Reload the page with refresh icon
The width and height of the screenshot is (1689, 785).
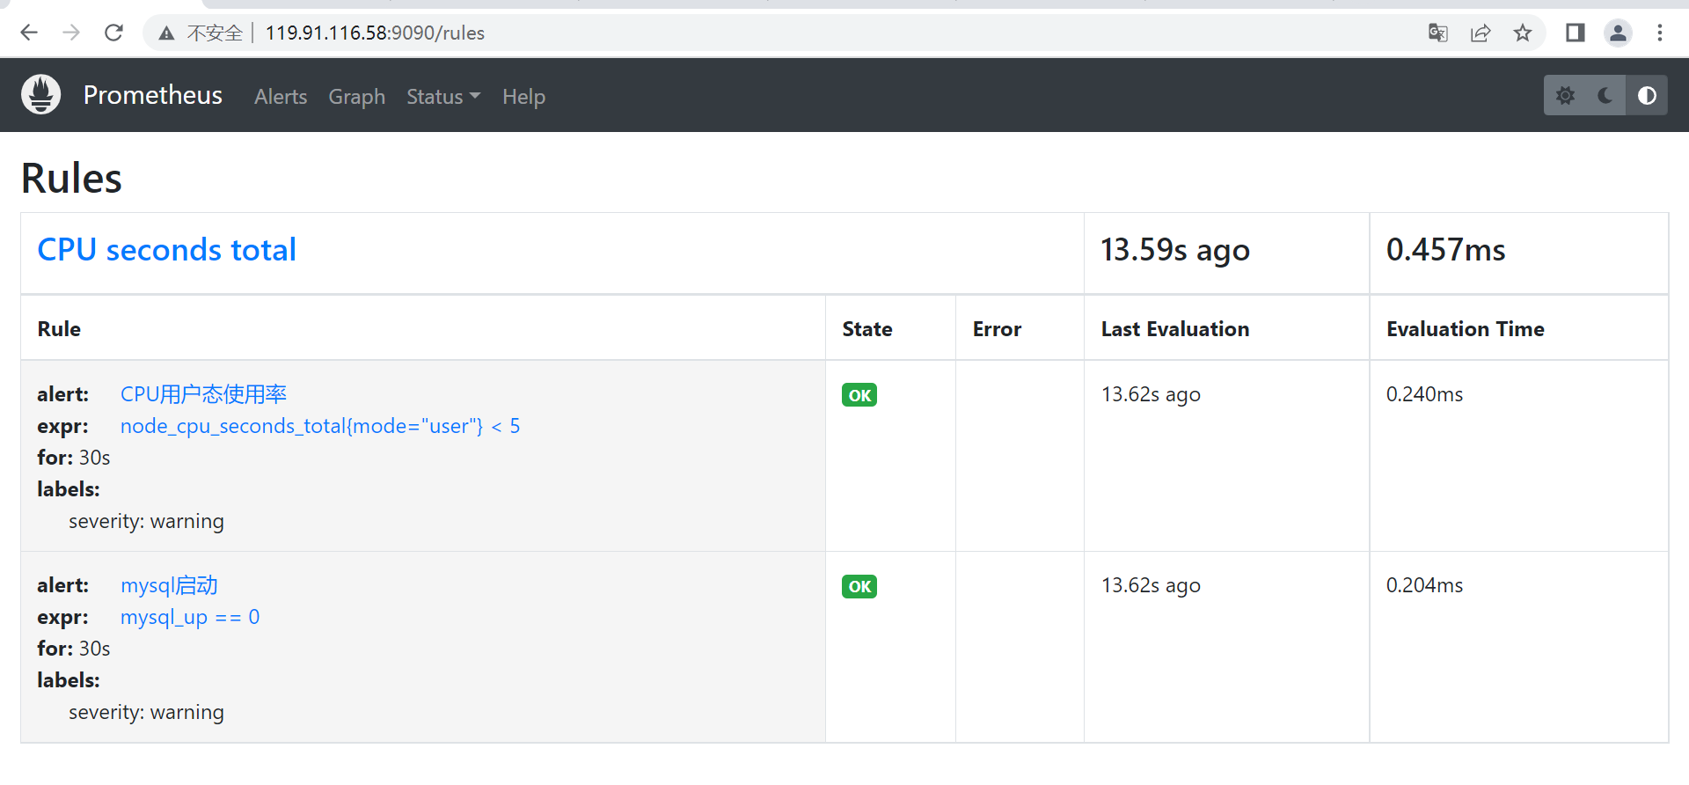point(113,33)
